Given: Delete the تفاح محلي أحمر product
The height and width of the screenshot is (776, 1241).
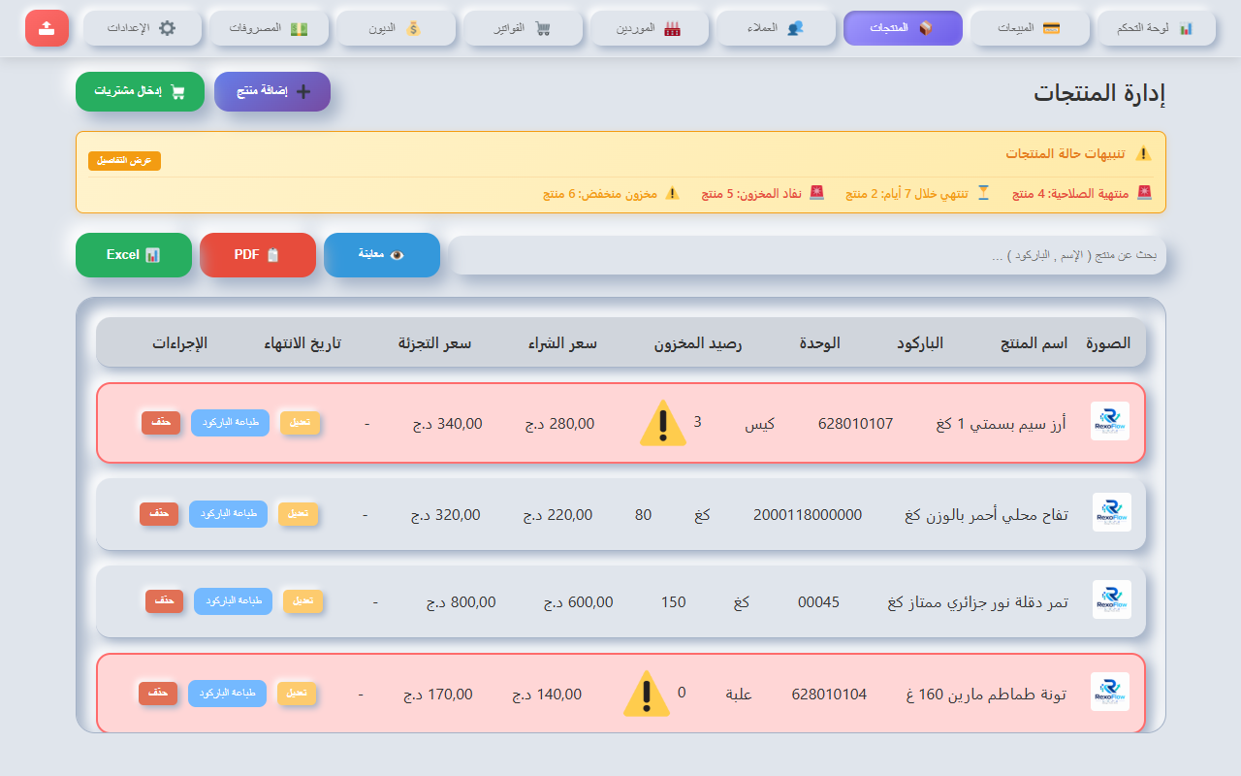Looking at the screenshot, I should (x=159, y=514).
